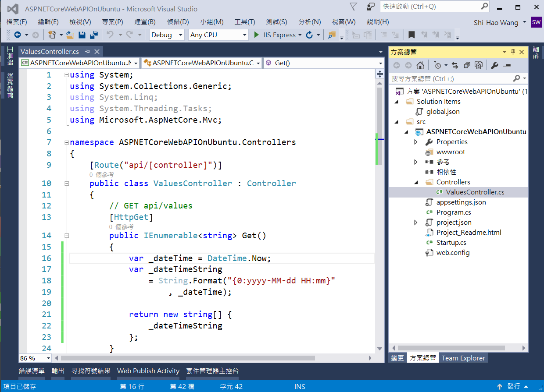This screenshot has width=544, height=392.
Task: Collapse the Controllers folder node
Action: point(416,182)
